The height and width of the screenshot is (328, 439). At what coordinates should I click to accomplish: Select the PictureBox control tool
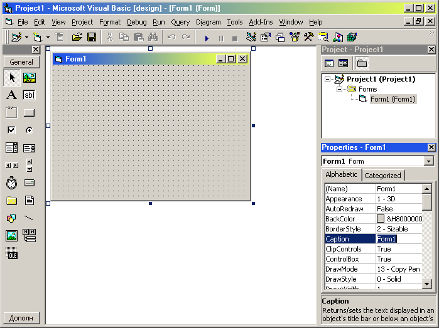point(30,78)
